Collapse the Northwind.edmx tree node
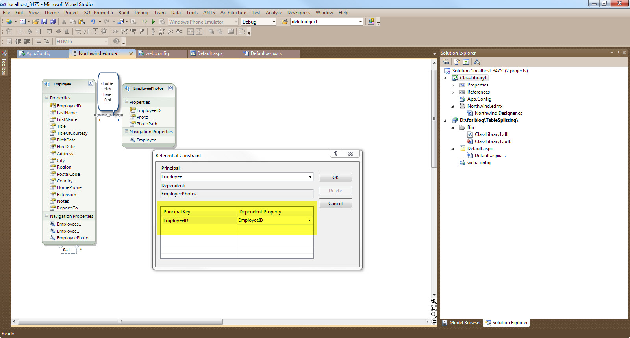 click(x=453, y=106)
